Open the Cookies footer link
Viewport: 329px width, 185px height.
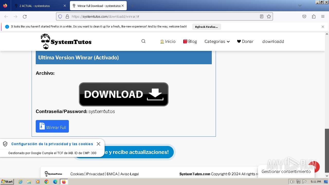77,174
